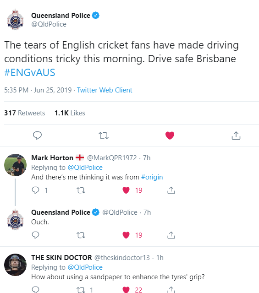Toggle like on Mark Horton's reply
The width and height of the screenshot is (259, 293).
[126, 190]
